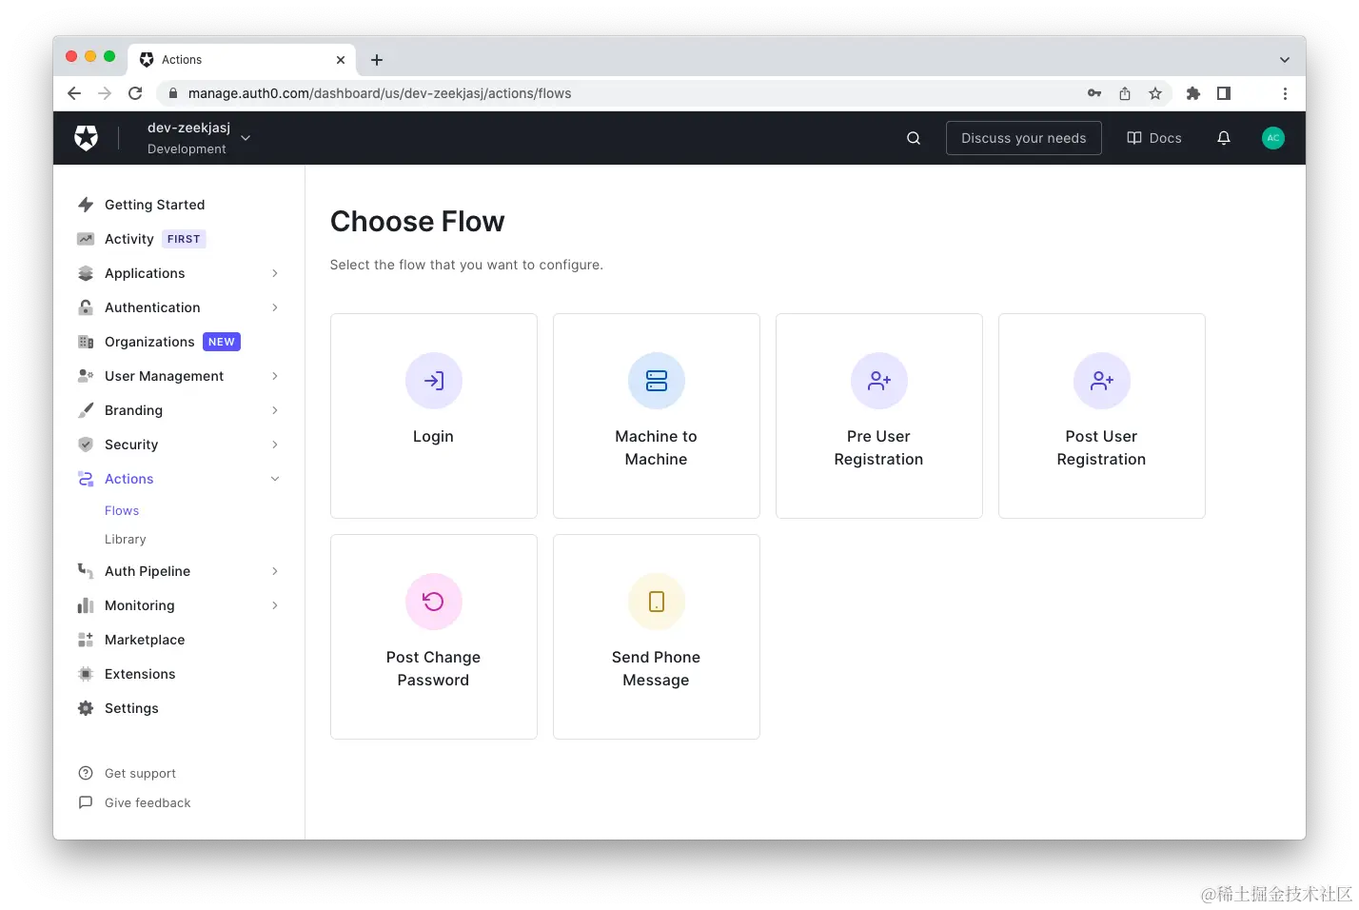The image size is (1359, 910).
Task: Open Monitoring in the sidebar
Action: (139, 605)
